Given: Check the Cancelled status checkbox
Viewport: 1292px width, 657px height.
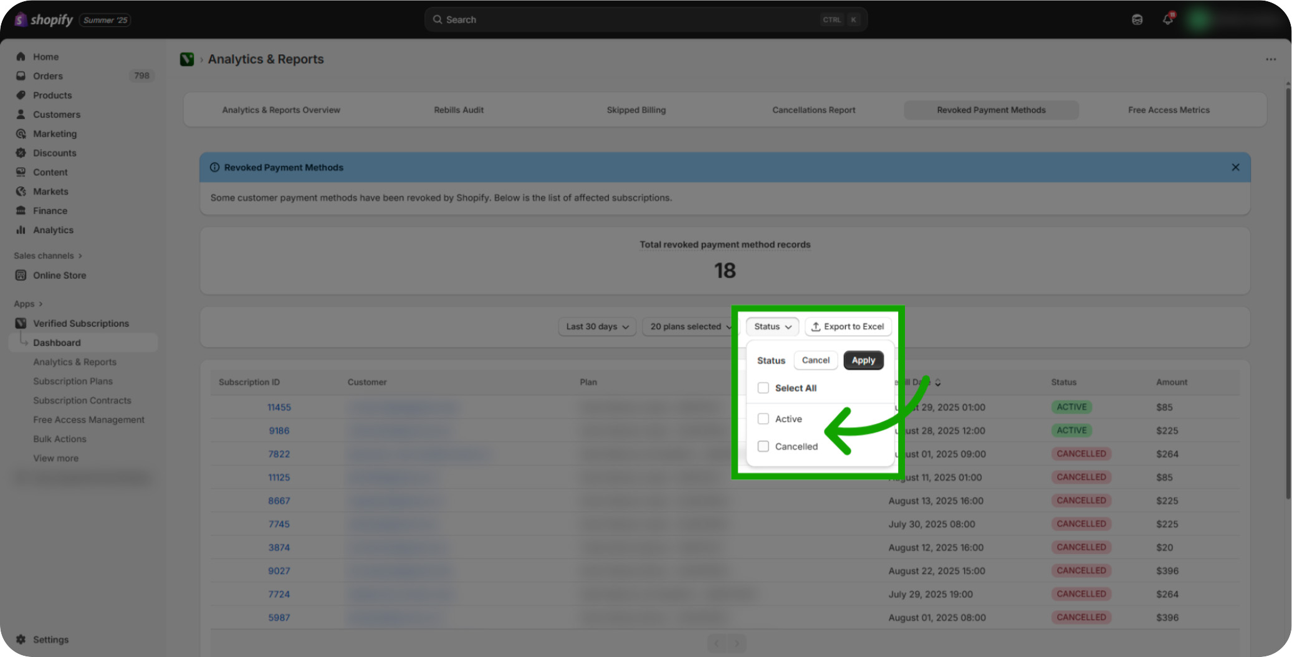Looking at the screenshot, I should (763, 446).
